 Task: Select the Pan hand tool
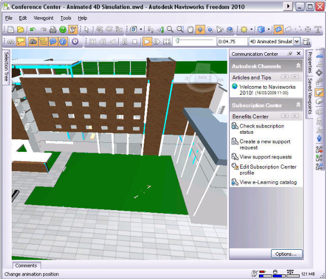(190, 30)
